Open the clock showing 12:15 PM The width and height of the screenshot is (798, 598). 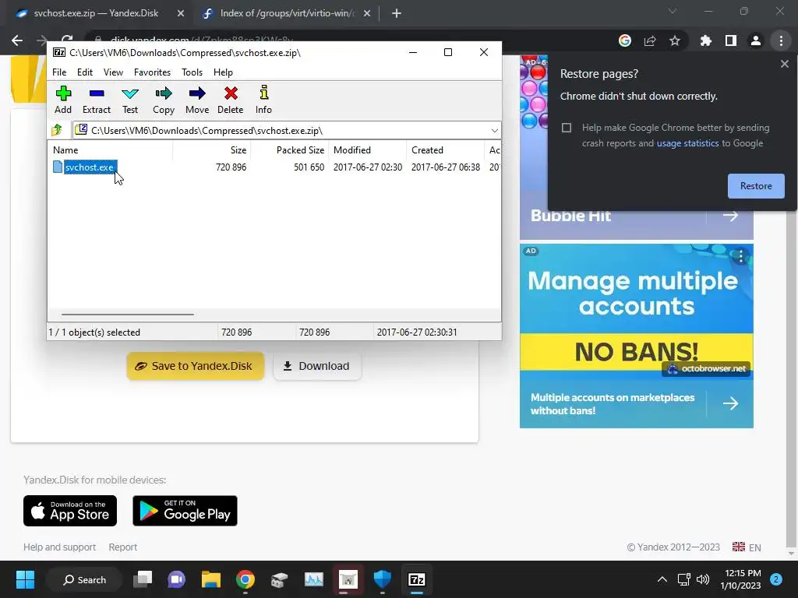pyautogui.click(x=740, y=579)
